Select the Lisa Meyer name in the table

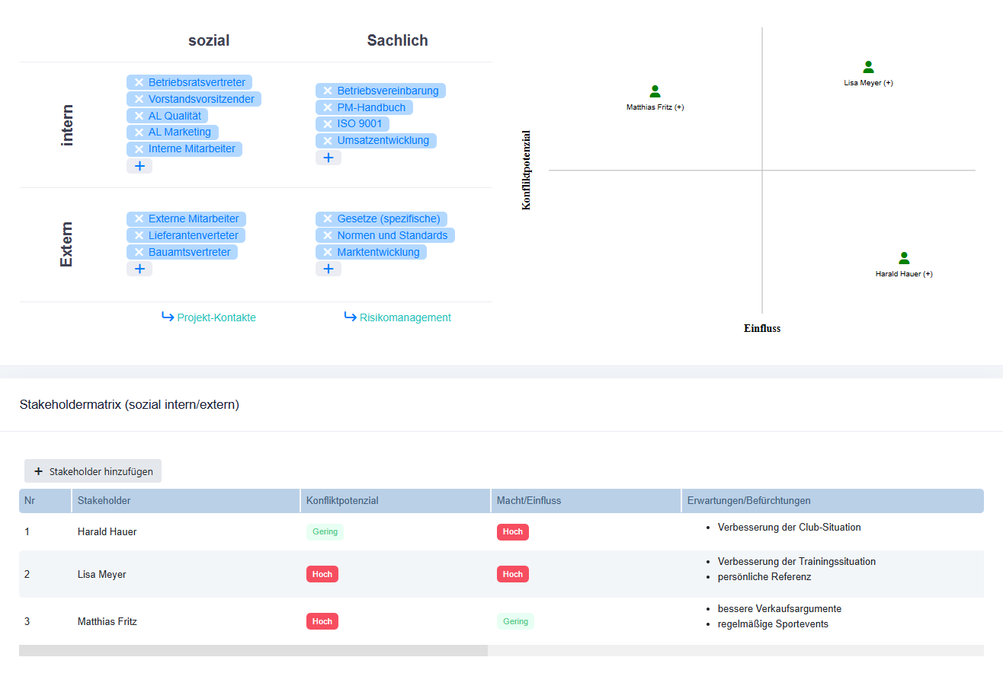(102, 574)
